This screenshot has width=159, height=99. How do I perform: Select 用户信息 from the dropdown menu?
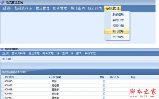(118, 37)
